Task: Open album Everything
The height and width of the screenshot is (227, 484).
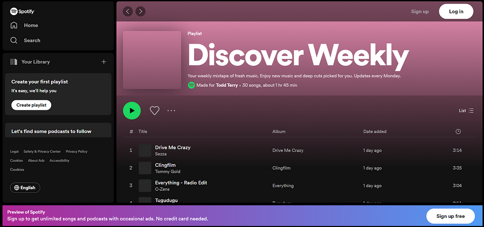Action: pos(283,186)
